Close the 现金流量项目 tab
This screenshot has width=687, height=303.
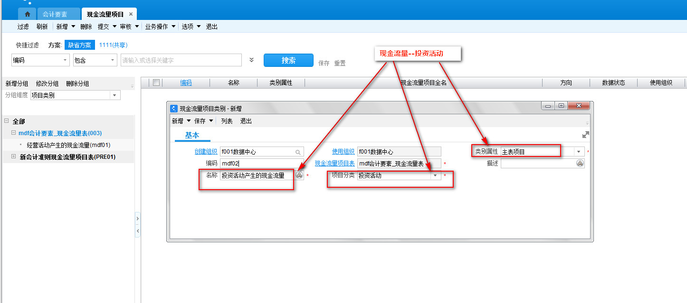click(x=131, y=14)
